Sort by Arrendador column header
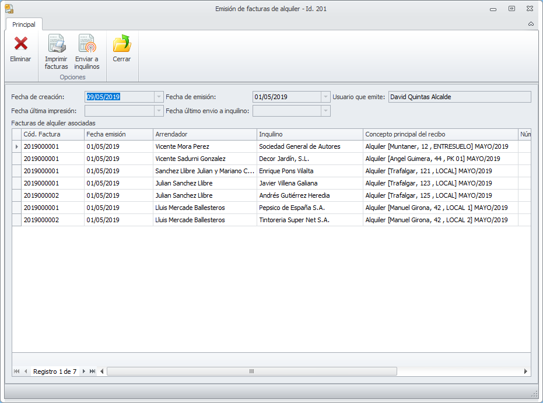The height and width of the screenshot is (403, 543). pyautogui.click(x=204, y=134)
